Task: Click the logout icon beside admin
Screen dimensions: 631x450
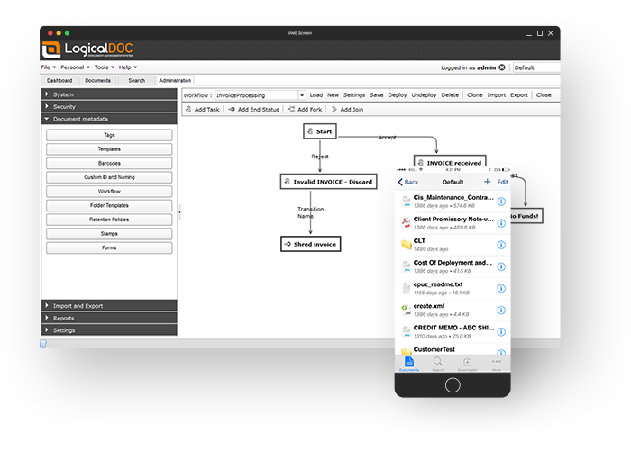Action: [x=502, y=67]
